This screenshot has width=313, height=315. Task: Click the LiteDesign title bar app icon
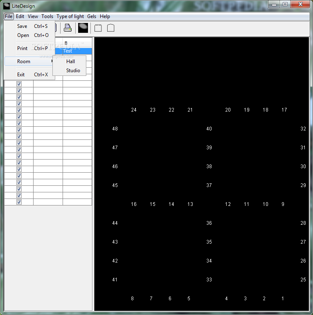(x=7, y=6)
